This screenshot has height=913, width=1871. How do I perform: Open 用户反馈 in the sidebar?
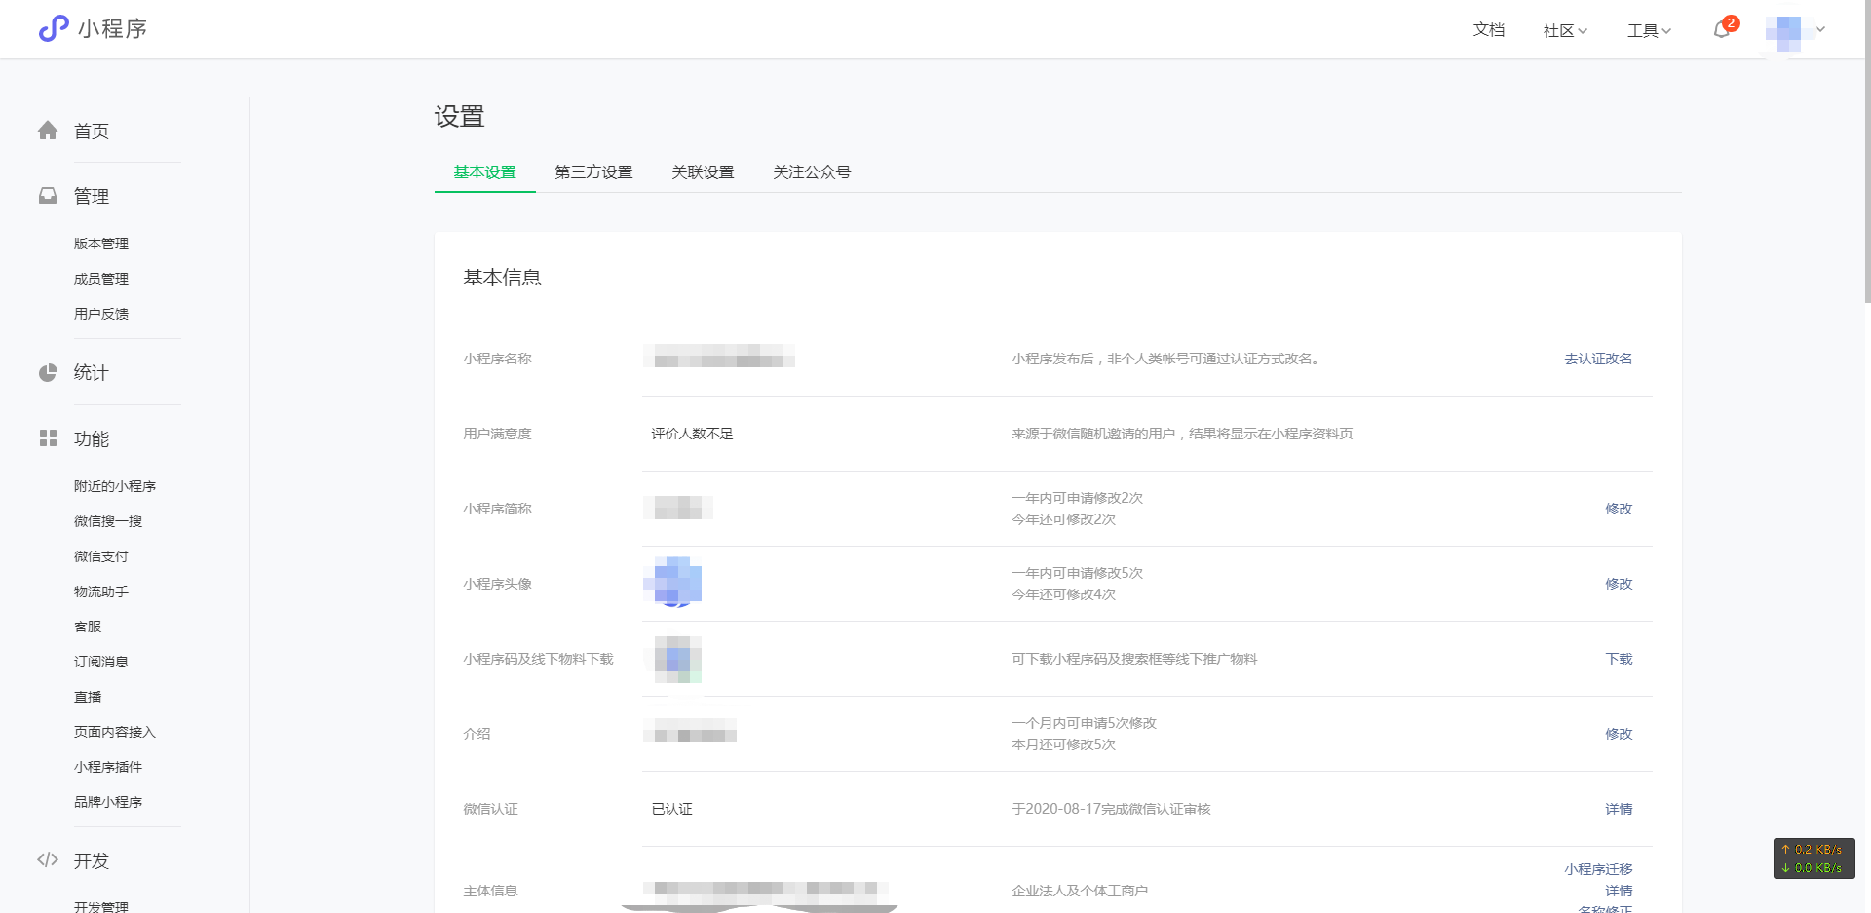click(101, 314)
